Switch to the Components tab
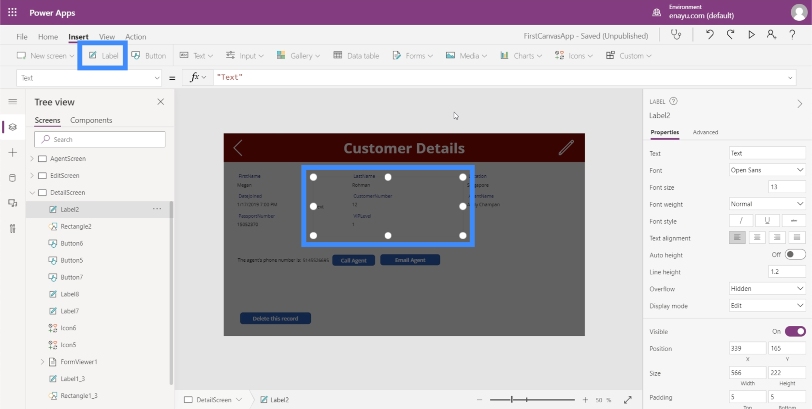Image resolution: width=812 pixels, height=409 pixels. tap(91, 120)
